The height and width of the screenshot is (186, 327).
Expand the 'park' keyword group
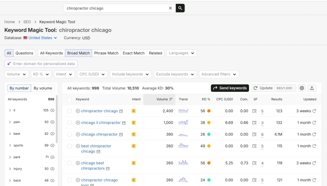click(x=10, y=157)
